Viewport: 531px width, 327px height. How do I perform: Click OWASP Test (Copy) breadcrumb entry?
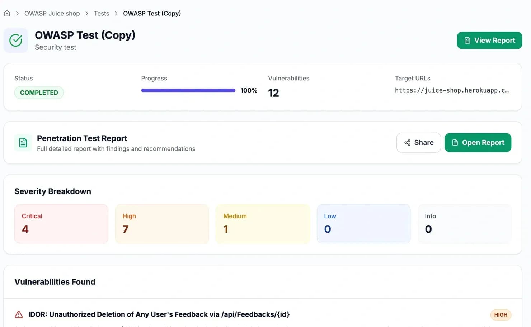pyautogui.click(x=152, y=14)
